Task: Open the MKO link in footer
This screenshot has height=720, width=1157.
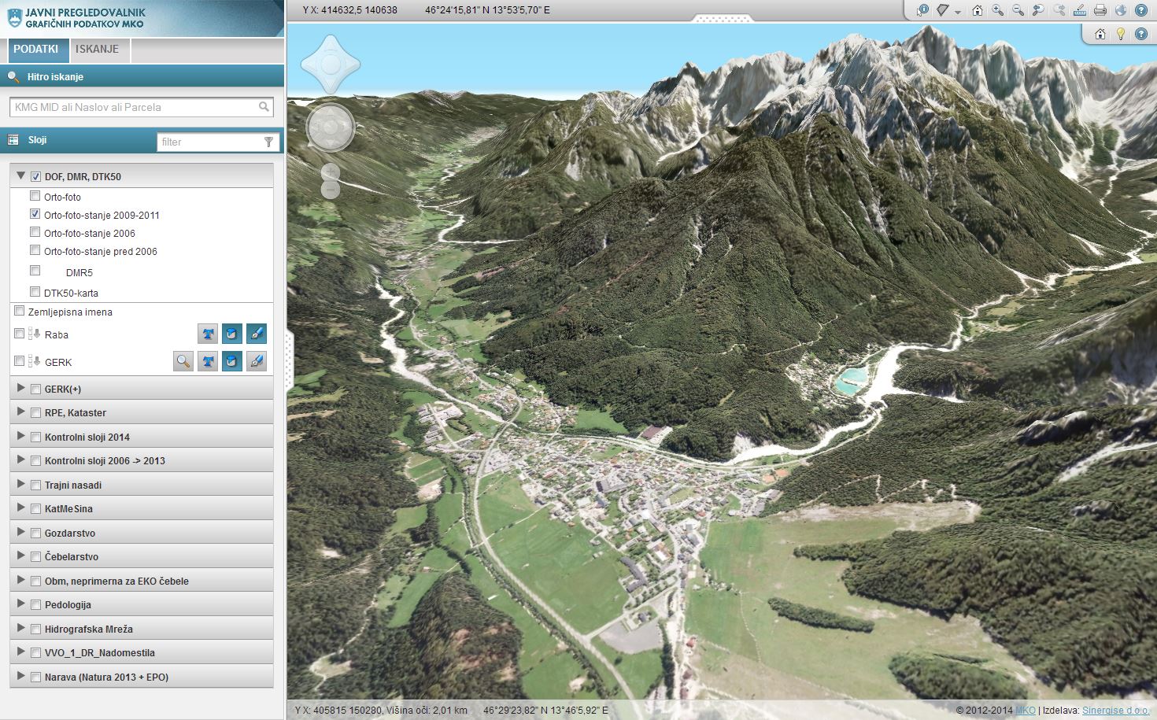Action: tap(1026, 710)
